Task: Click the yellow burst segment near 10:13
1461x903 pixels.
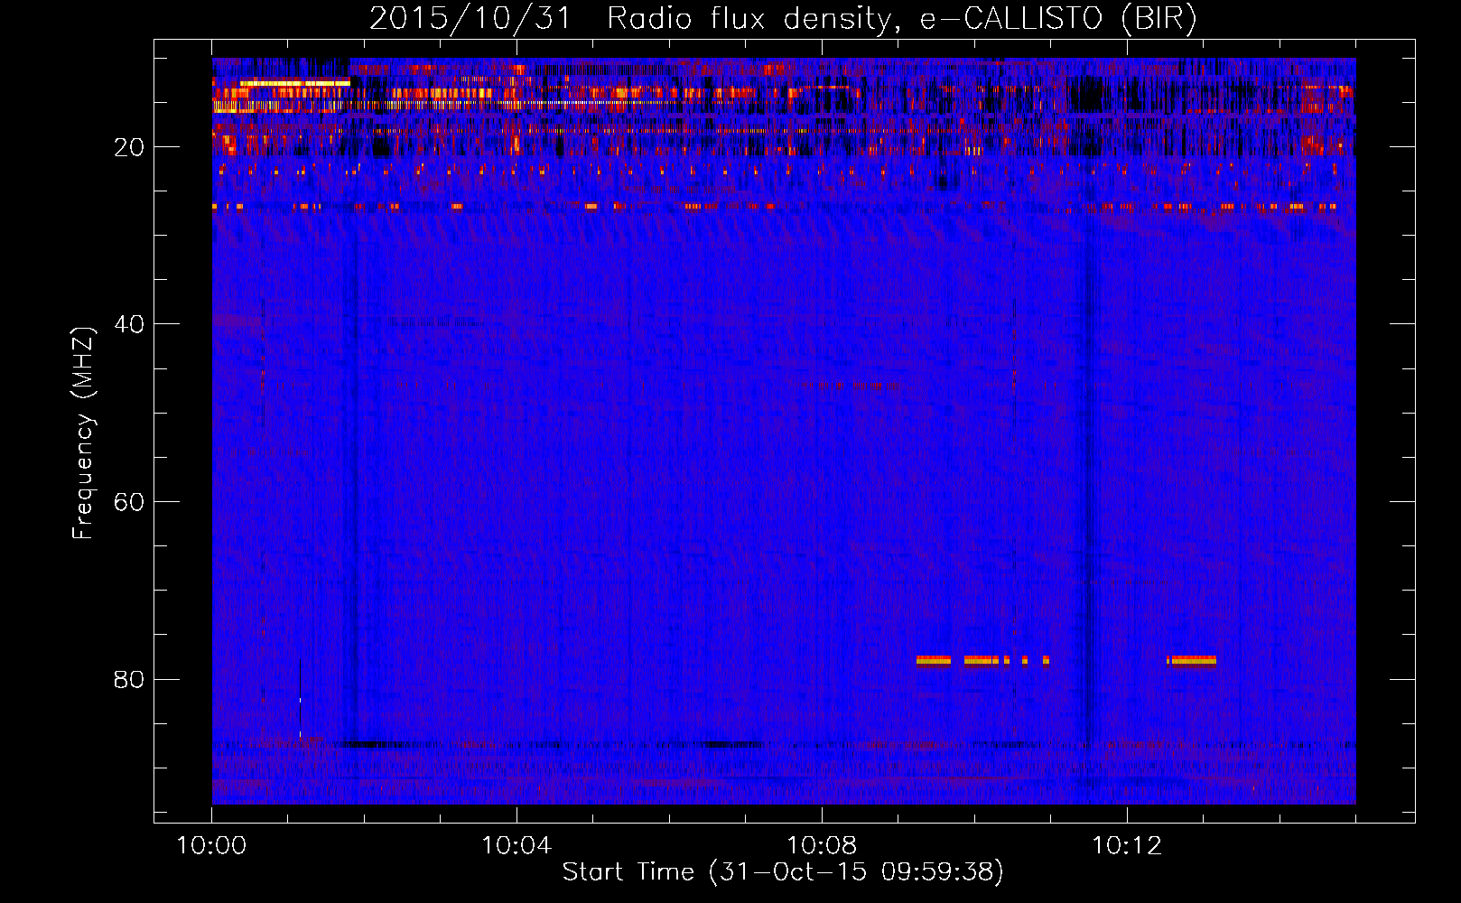Action: point(1191,660)
